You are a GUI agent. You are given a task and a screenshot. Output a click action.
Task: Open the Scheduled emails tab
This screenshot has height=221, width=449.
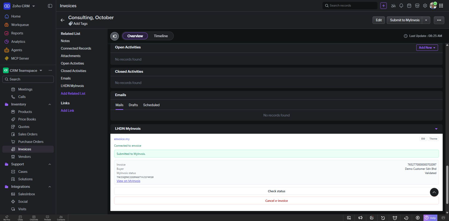tap(151, 105)
